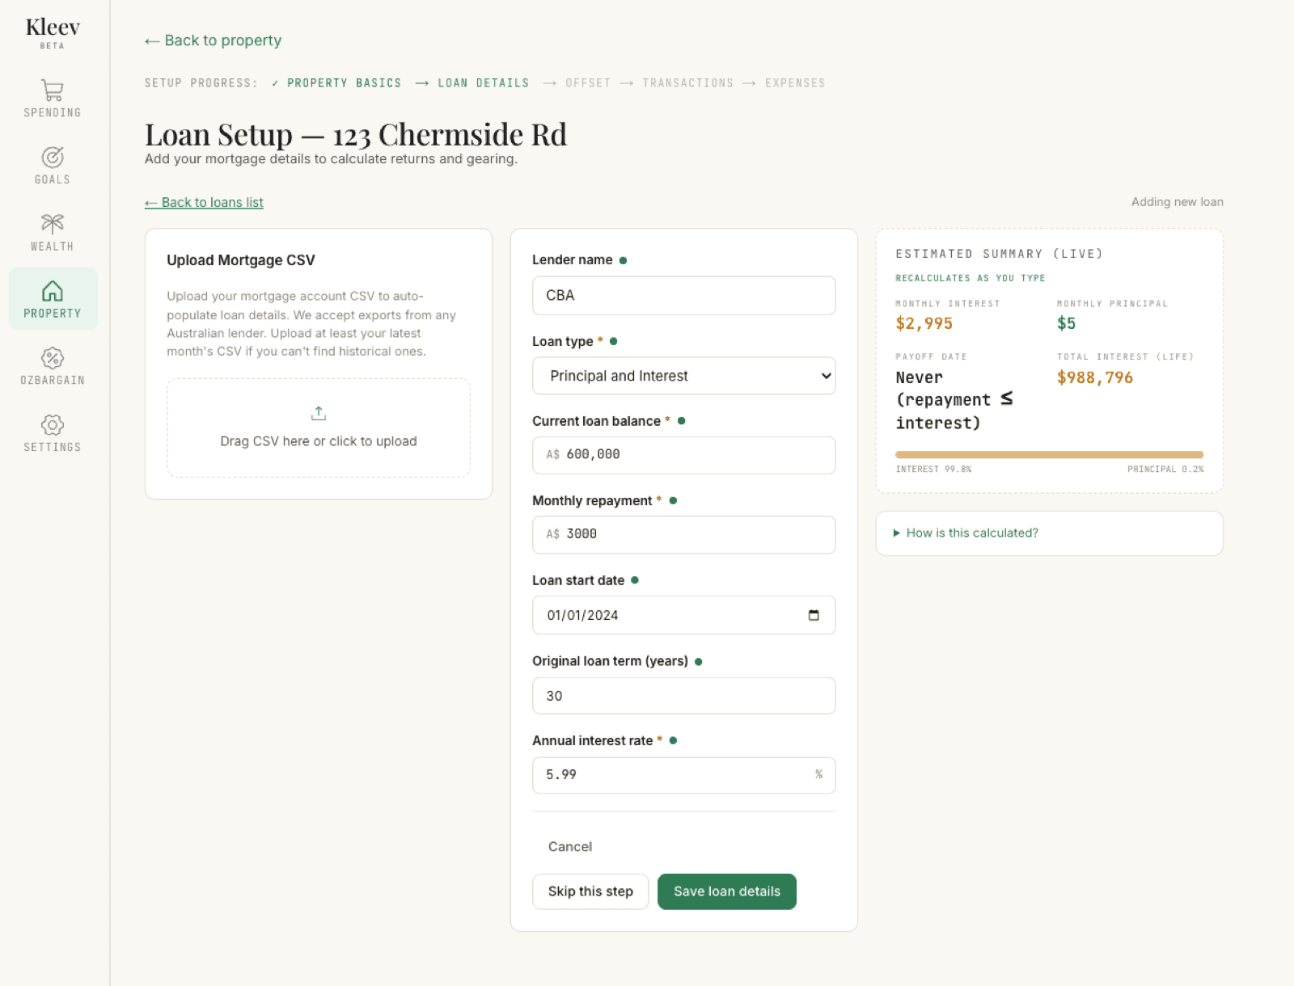Click the green dot next to Loan start date
Image resolution: width=1294 pixels, height=986 pixels.
click(x=634, y=580)
